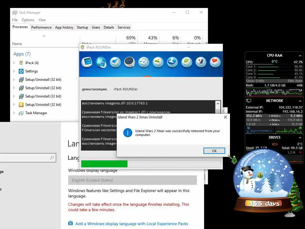
Task: Sort processes by the 6% Disk column
Action: [x=170, y=39]
